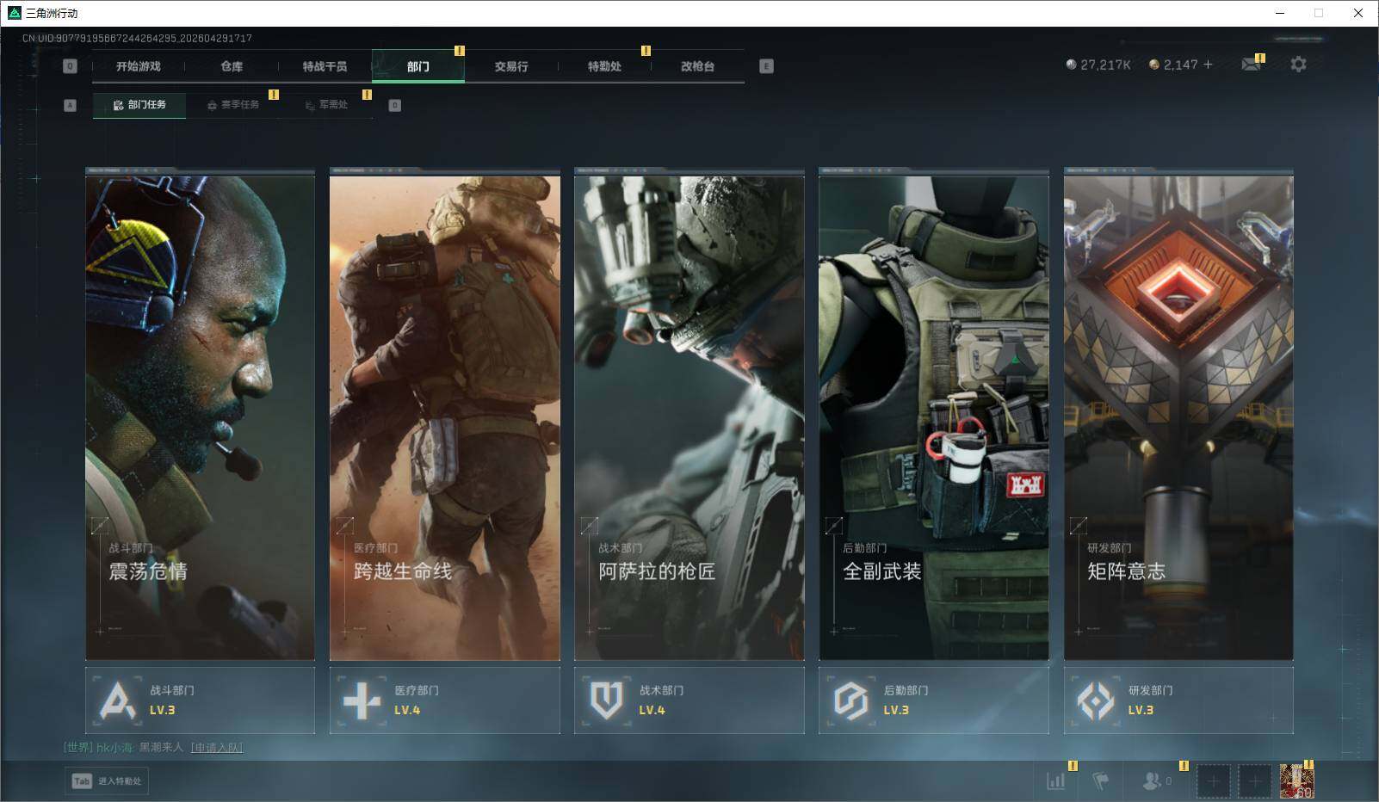Open the 仓库 tab
The height and width of the screenshot is (802, 1379).
(232, 66)
